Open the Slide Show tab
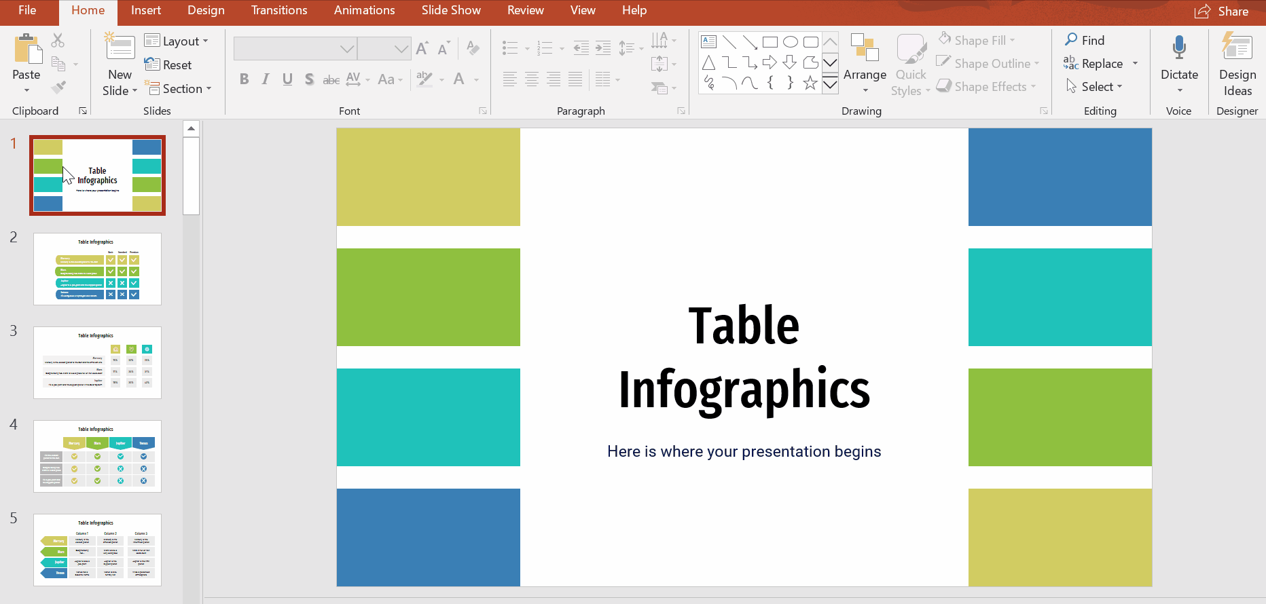Image resolution: width=1266 pixels, height=604 pixels. click(x=450, y=10)
